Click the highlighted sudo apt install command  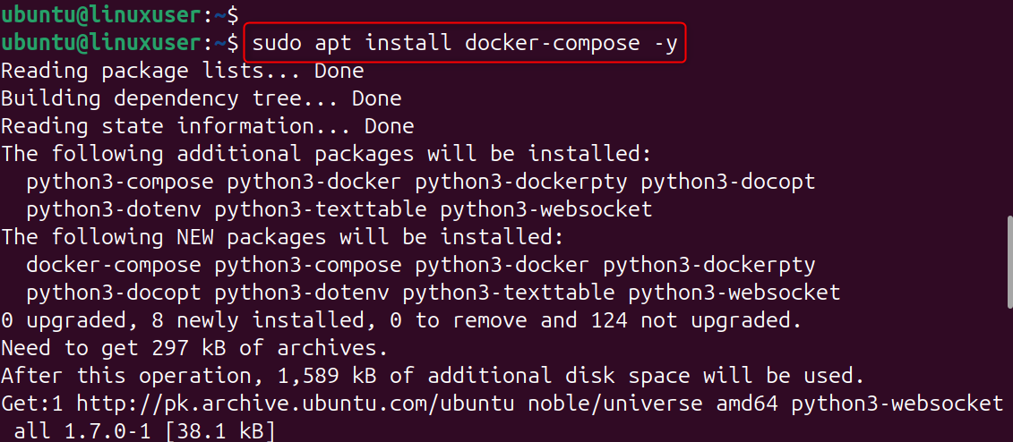pyautogui.click(x=464, y=42)
